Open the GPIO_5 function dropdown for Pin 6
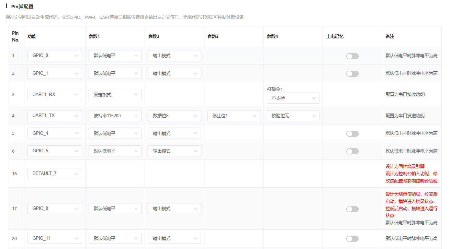Screen dimensions: 461x249 (x=55, y=151)
